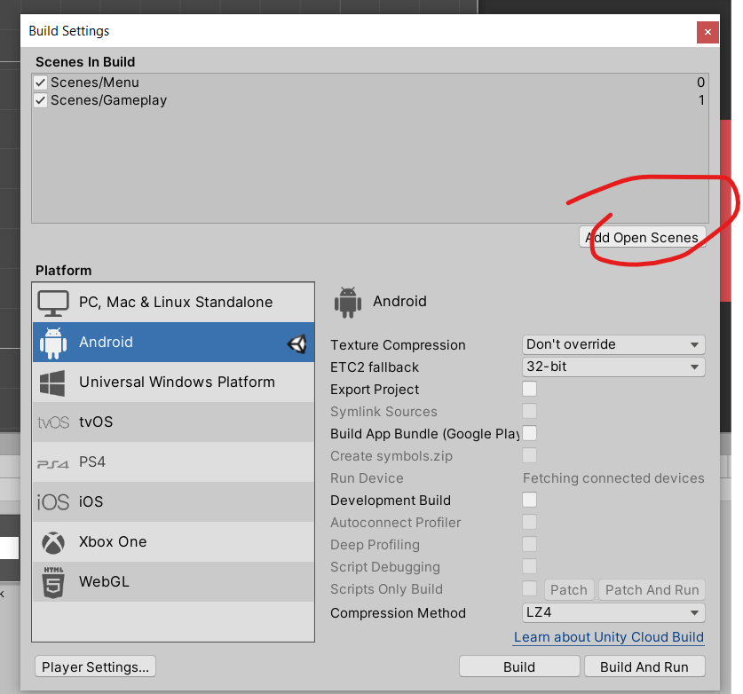Enable the Export Project checkbox
The height and width of the screenshot is (694, 743).
529,389
